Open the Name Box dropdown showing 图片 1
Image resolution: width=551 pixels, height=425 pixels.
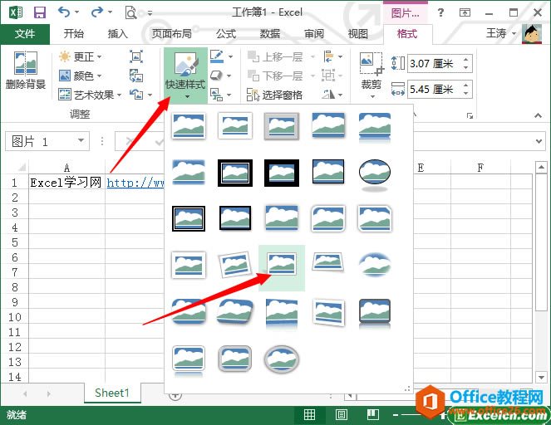(x=81, y=141)
